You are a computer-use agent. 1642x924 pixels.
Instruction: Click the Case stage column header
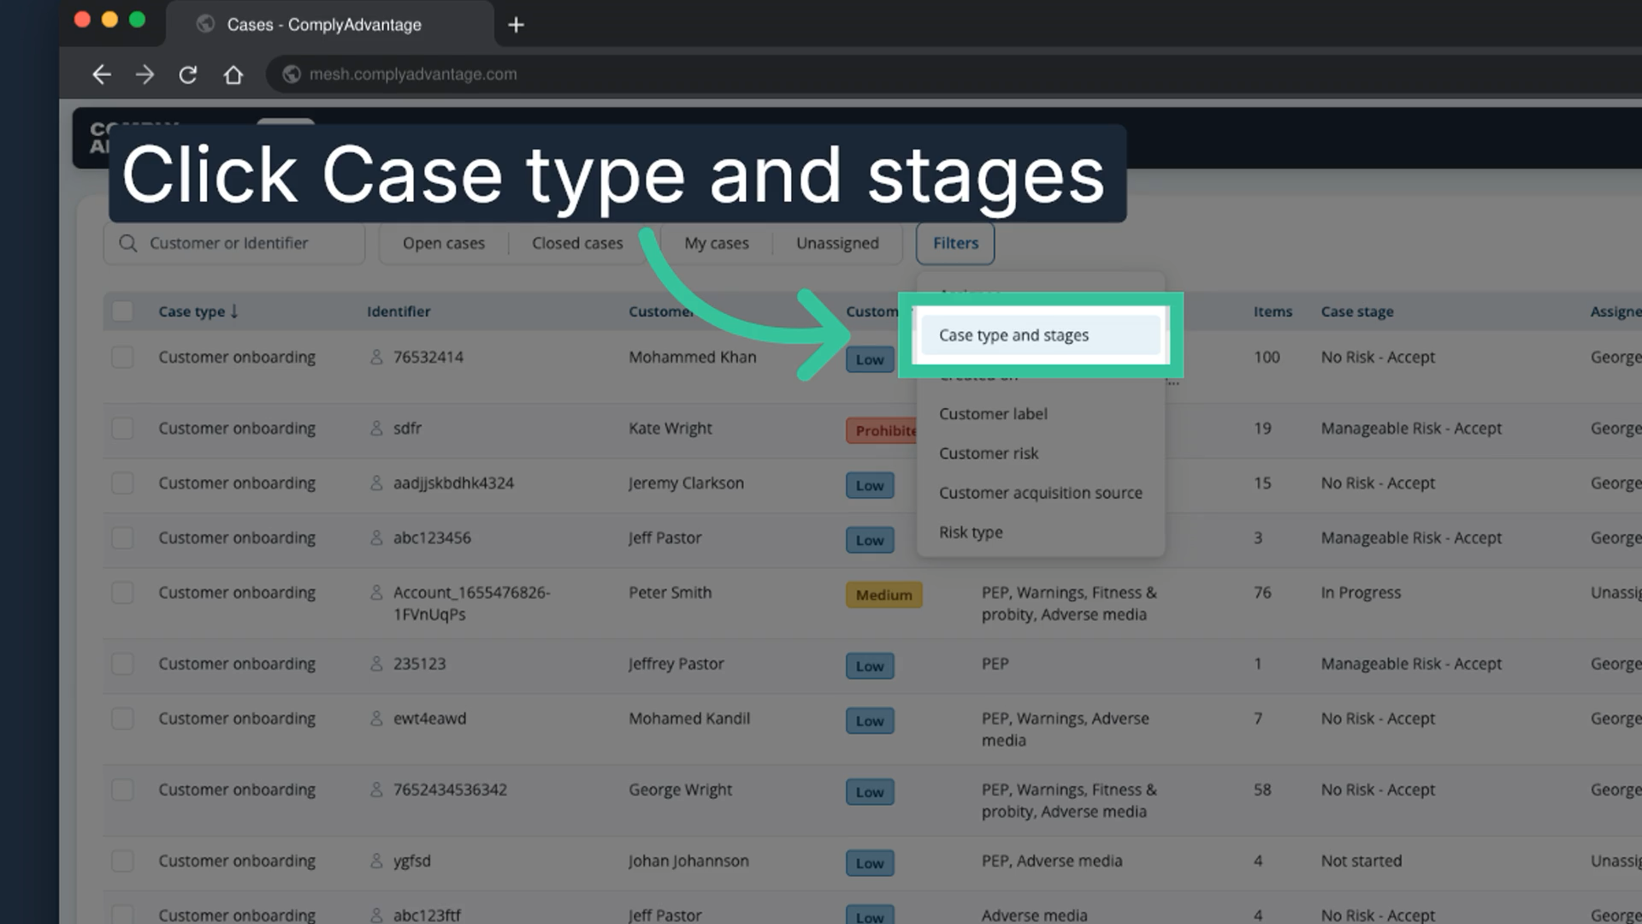[x=1357, y=311]
